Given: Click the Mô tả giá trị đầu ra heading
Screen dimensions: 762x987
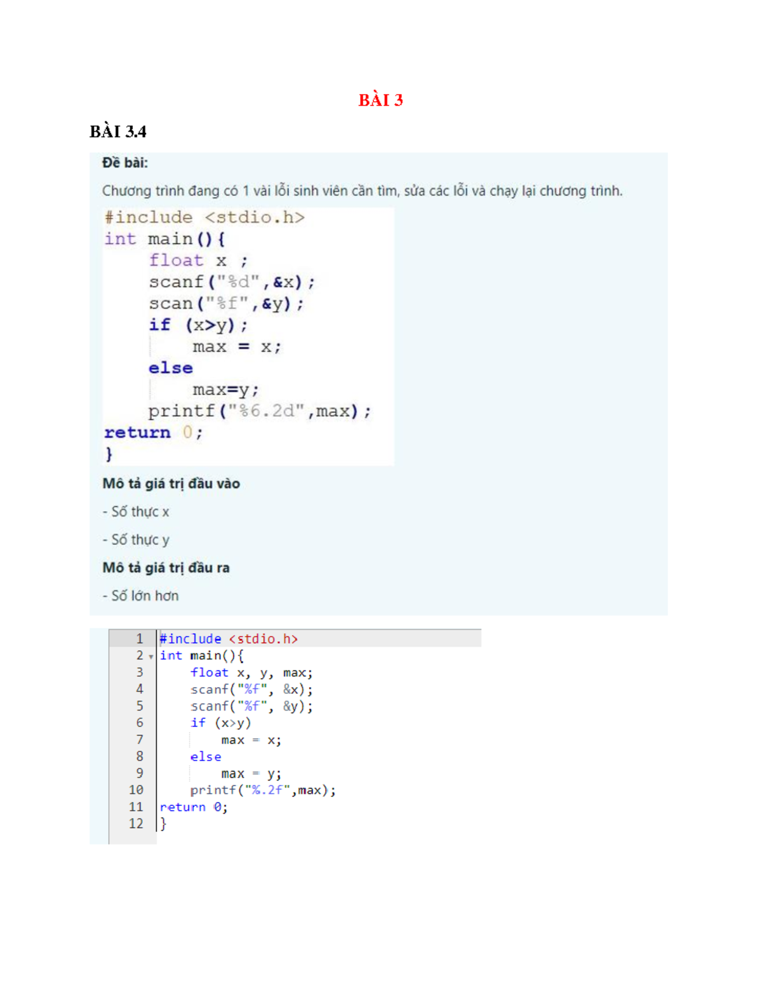Looking at the screenshot, I should coord(168,568).
